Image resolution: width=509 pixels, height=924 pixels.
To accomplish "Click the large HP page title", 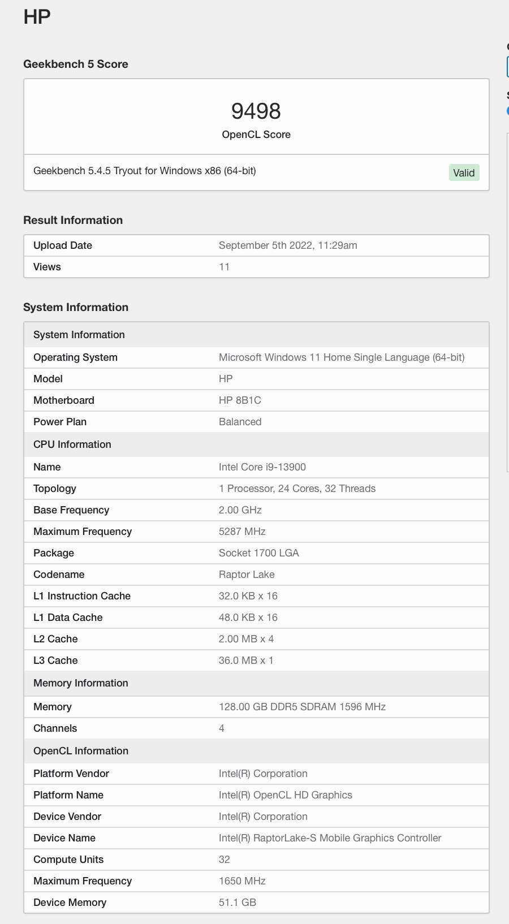I will pyautogui.click(x=37, y=17).
